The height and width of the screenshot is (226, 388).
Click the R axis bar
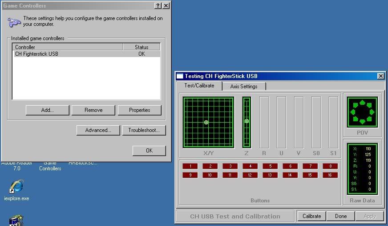(264, 123)
